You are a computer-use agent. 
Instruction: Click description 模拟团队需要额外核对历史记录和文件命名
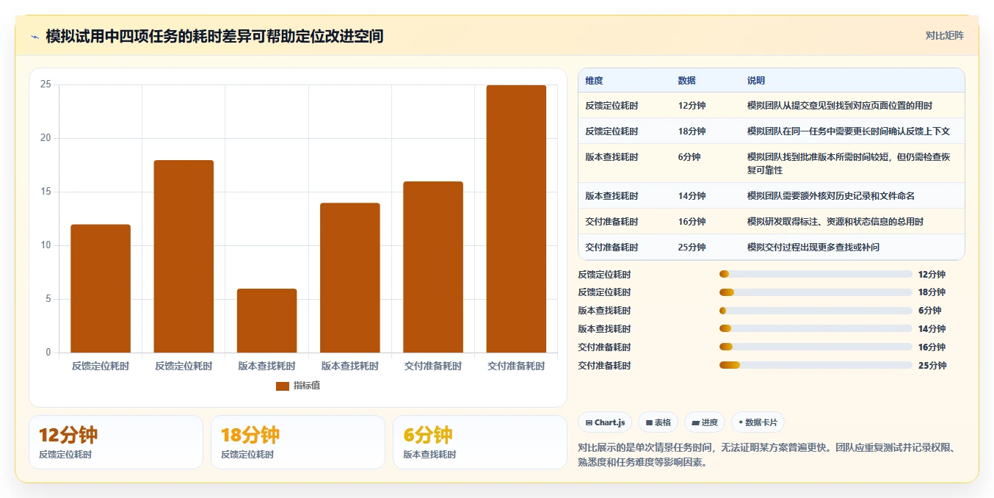(831, 196)
